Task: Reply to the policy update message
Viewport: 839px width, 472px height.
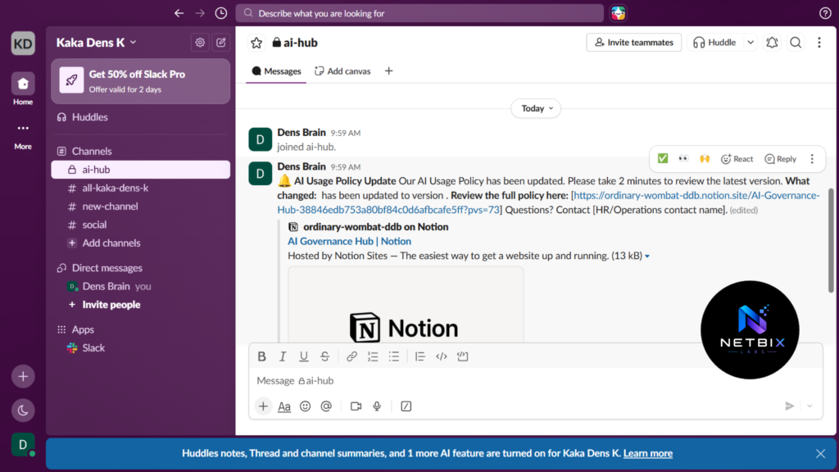Action: pos(781,158)
